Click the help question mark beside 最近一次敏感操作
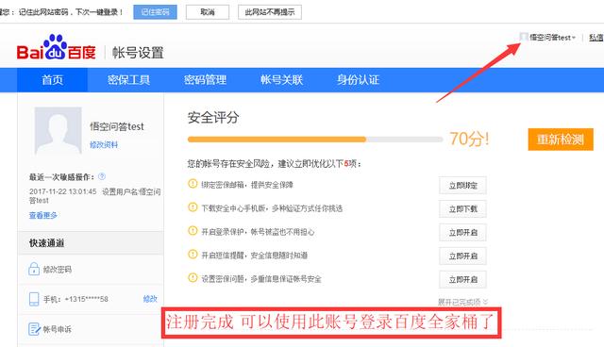Viewport: 604px width, 347px height. pyautogui.click(x=102, y=176)
